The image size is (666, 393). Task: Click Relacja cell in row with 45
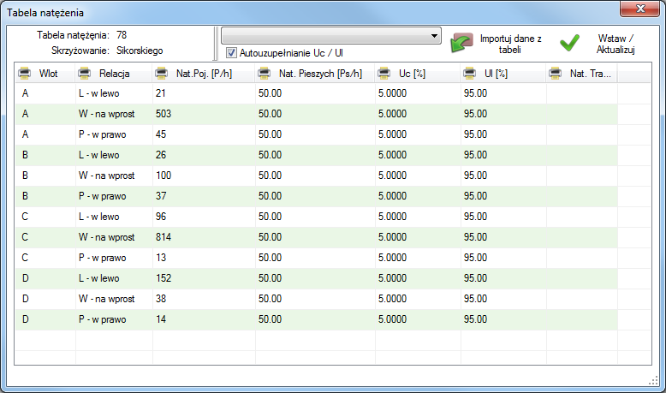[x=114, y=134]
